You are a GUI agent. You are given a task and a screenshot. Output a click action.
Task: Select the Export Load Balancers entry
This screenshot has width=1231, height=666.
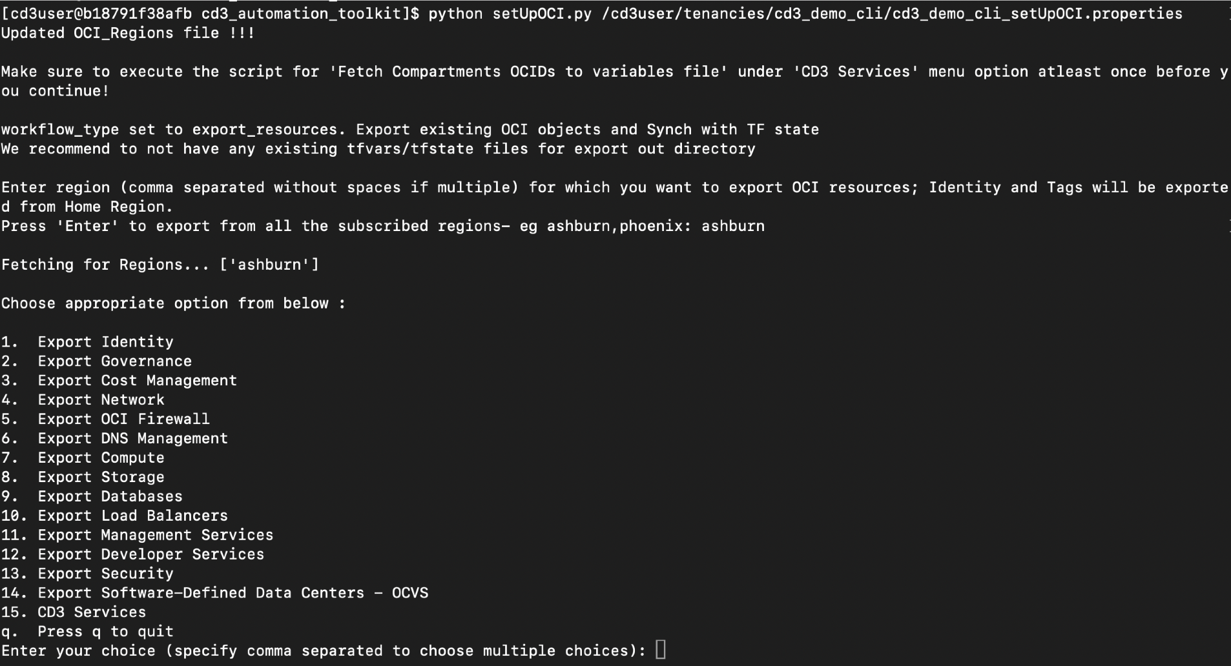point(114,516)
